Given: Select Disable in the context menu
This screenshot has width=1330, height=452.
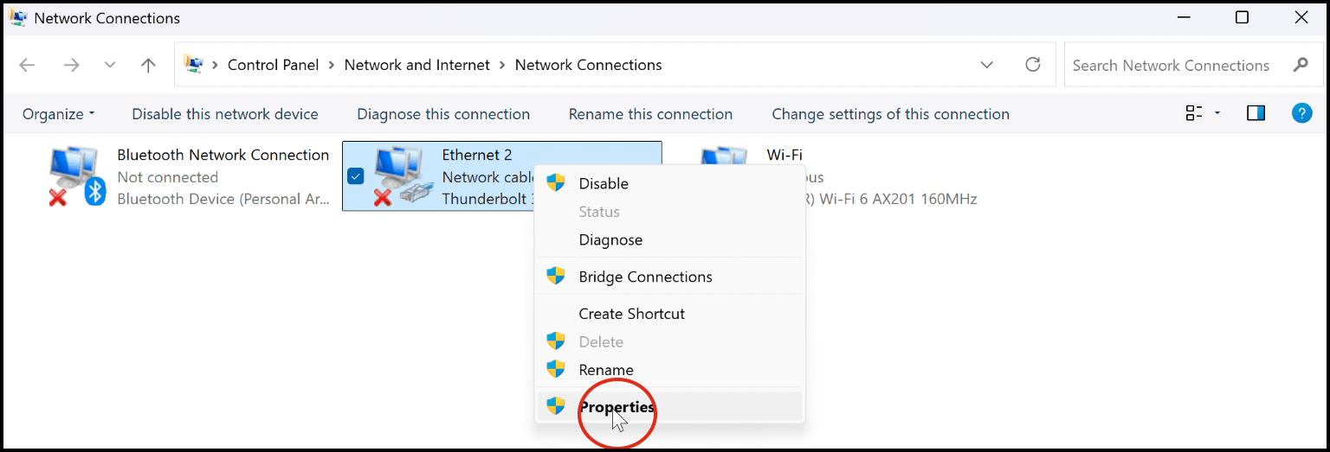Looking at the screenshot, I should tap(604, 183).
